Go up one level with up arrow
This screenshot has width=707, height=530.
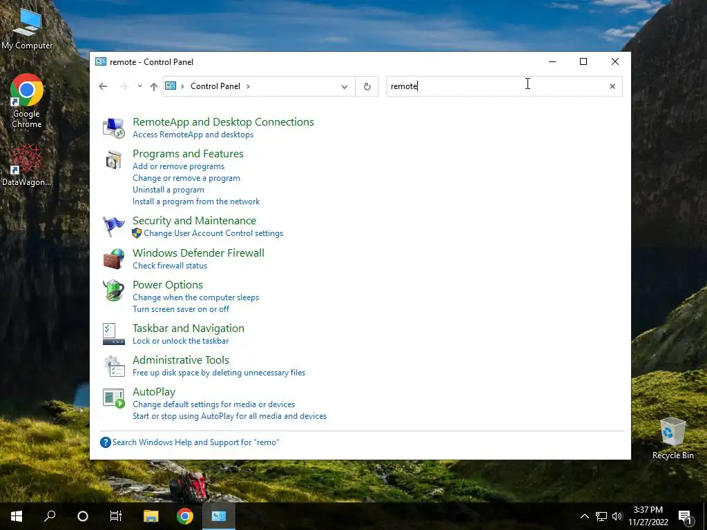[154, 86]
